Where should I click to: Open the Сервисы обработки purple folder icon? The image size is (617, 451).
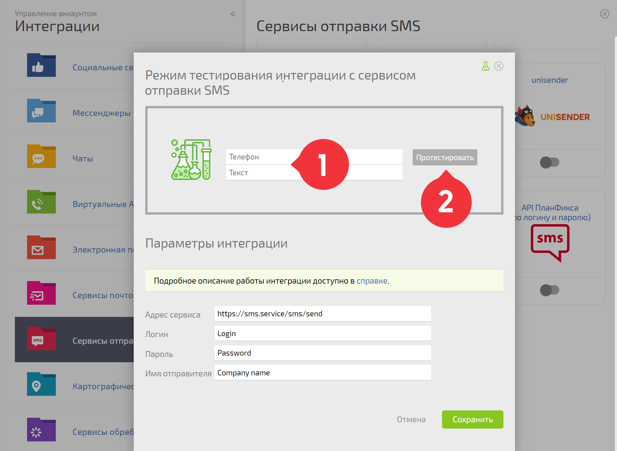click(41, 430)
